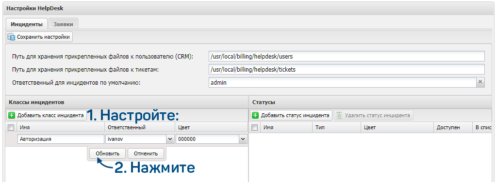Click Удалить статус инцидента button

click(374, 115)
